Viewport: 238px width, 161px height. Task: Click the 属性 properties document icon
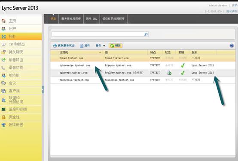[x=82, y=46]
